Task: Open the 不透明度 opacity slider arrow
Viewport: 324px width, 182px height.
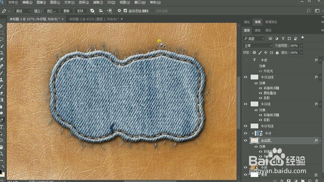Action: point(302,45)
